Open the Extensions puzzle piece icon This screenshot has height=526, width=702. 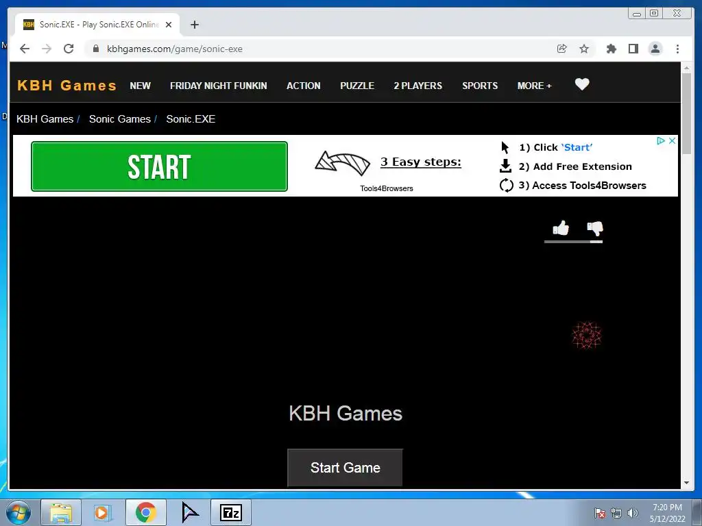pos(611,49)
